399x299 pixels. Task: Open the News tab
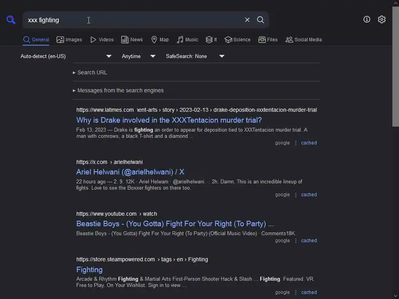[132, 40]
